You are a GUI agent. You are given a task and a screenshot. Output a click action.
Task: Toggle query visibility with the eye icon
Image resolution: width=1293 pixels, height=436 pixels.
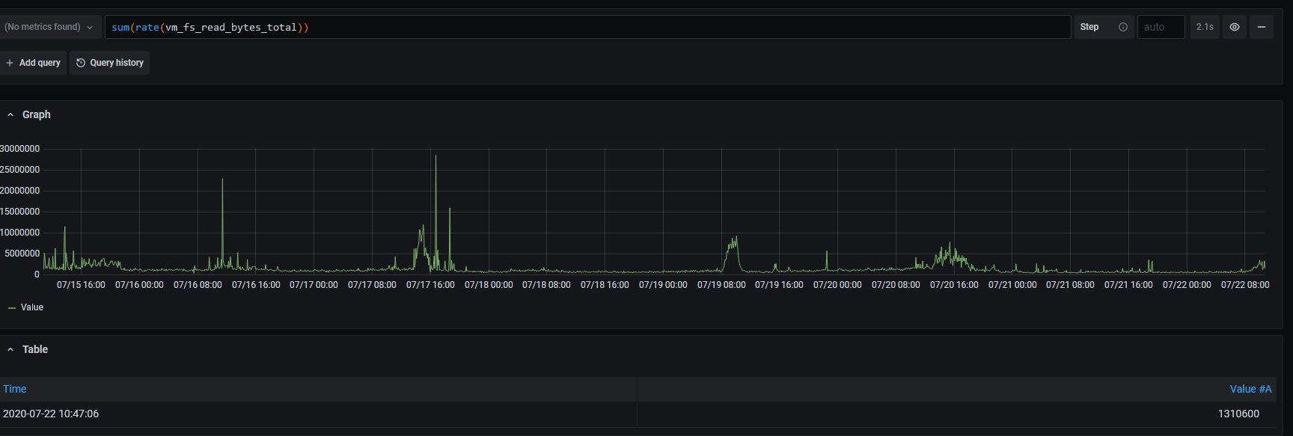pos(1235,27)
